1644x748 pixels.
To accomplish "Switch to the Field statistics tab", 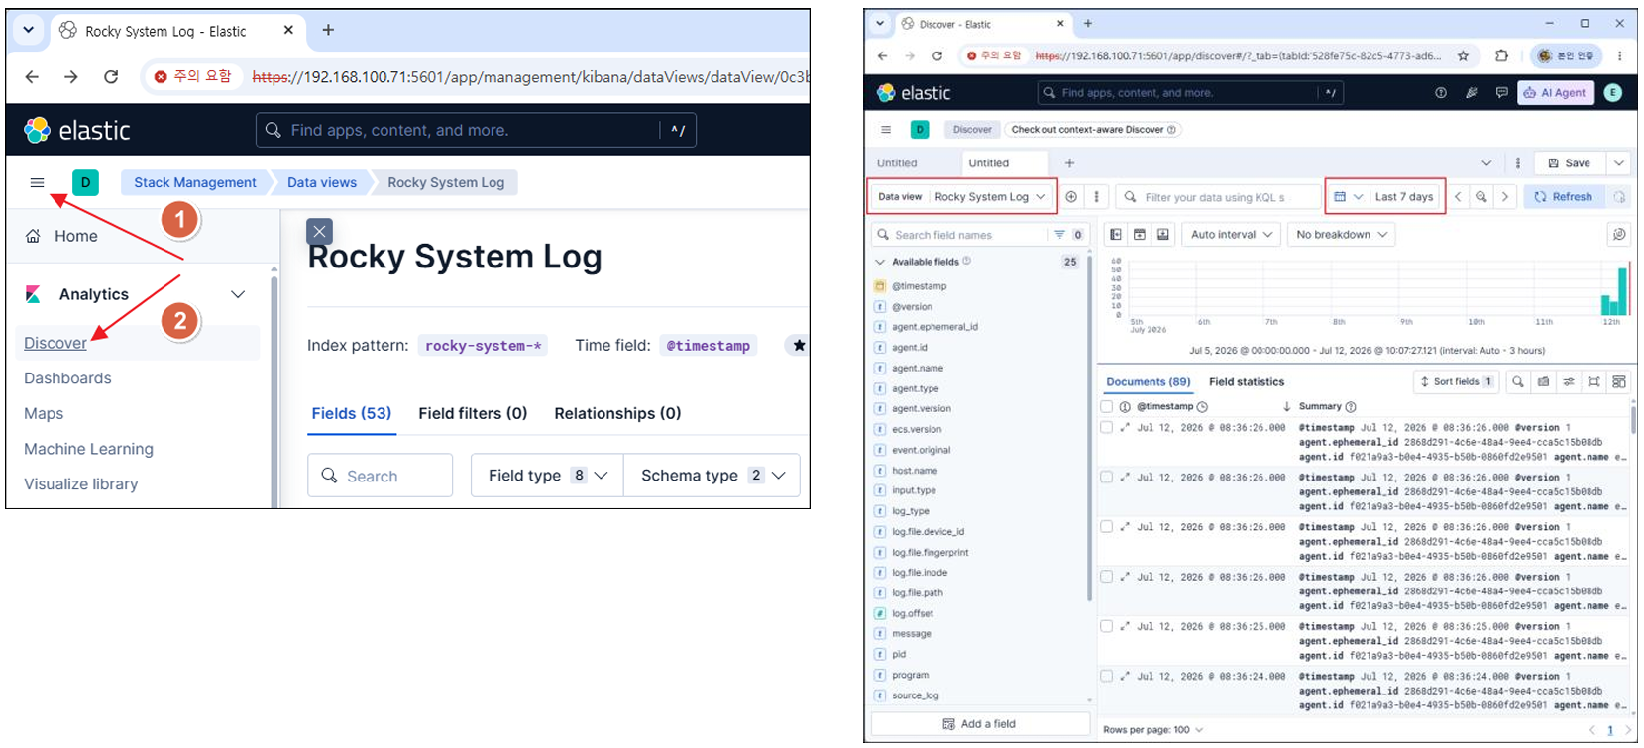I will [x=1247, y=382].
